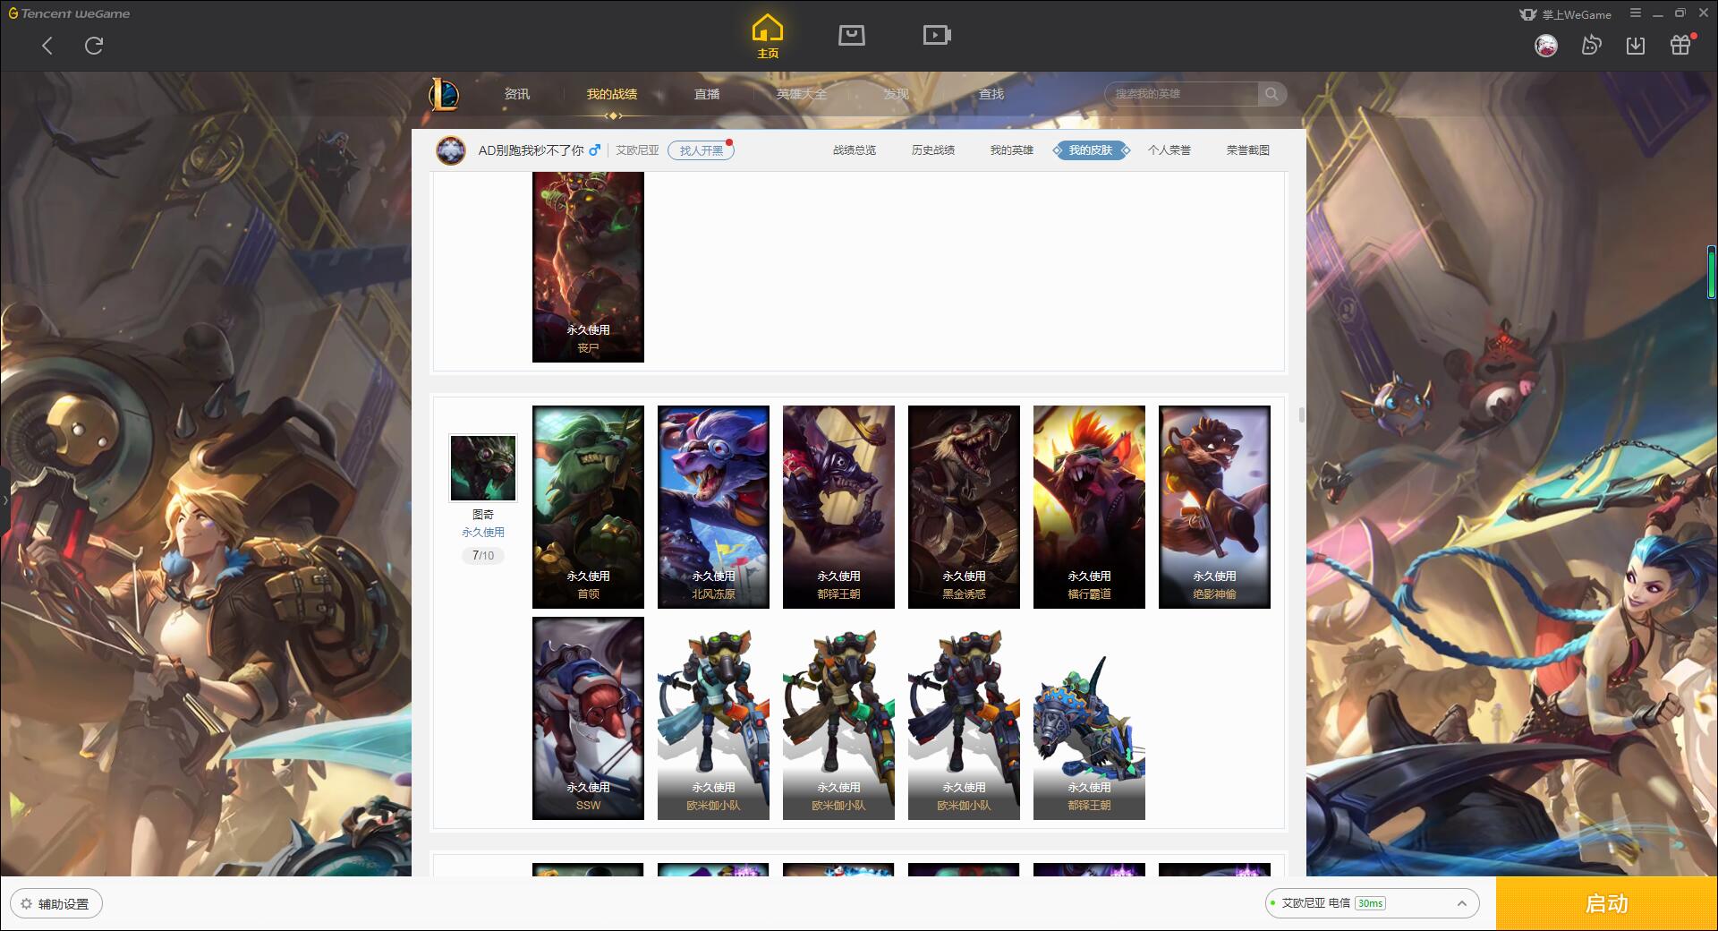Switch to the 资讯 news tab
The height and width of the screenshot is (931, 1718).
(x=516, y=94)
